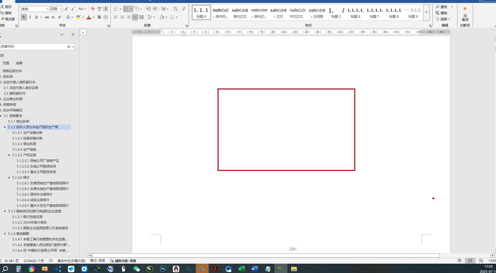Click the 替换 (Replace) button
The height and width of the screenshot is (273, 496).
click(441, 13)
